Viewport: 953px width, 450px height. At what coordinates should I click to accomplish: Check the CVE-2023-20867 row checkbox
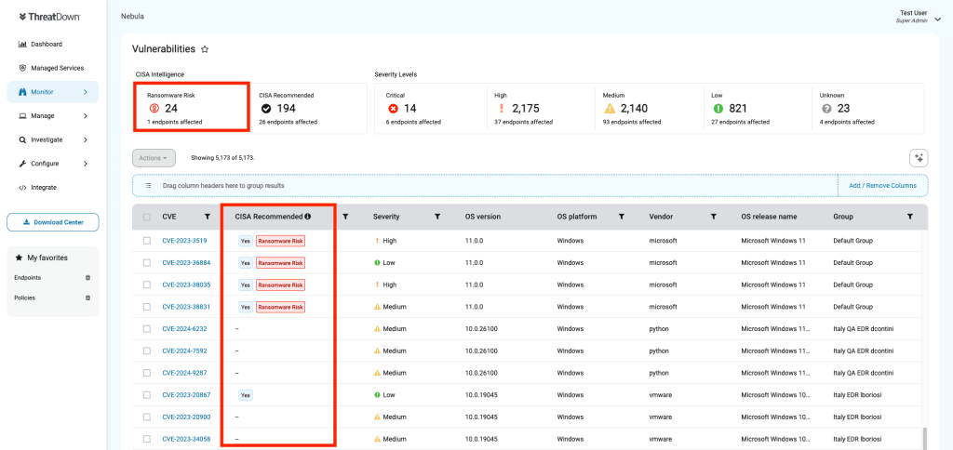[x=146, y=395]
